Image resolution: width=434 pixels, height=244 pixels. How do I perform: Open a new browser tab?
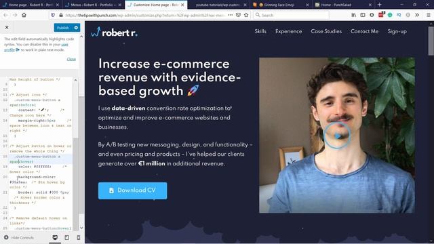pos(380,5)
